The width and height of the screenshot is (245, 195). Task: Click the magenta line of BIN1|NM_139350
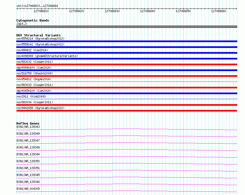click(x=127, y=164)
